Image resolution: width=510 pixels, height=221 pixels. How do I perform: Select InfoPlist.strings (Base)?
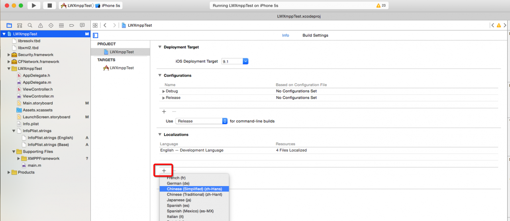point(48,145)
